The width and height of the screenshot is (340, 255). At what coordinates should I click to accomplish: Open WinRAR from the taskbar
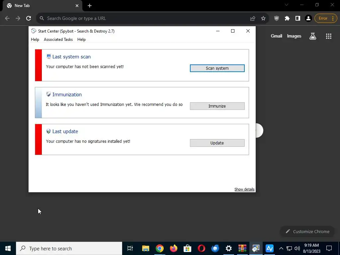click(x=242, y=248)
